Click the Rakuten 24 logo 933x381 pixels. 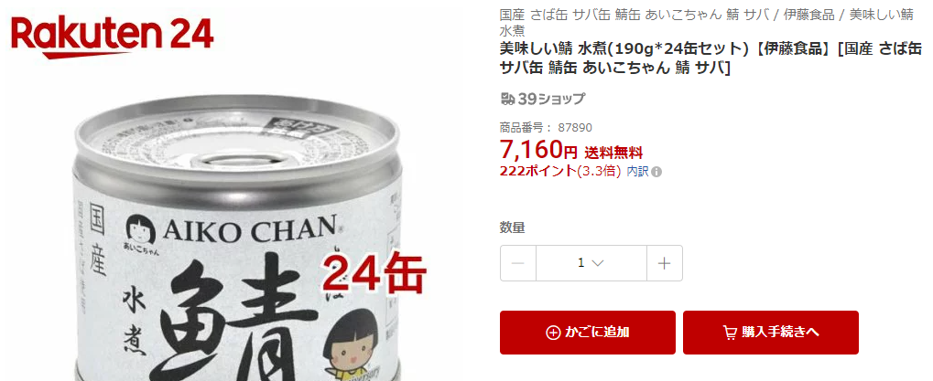[x=113, y=37]
